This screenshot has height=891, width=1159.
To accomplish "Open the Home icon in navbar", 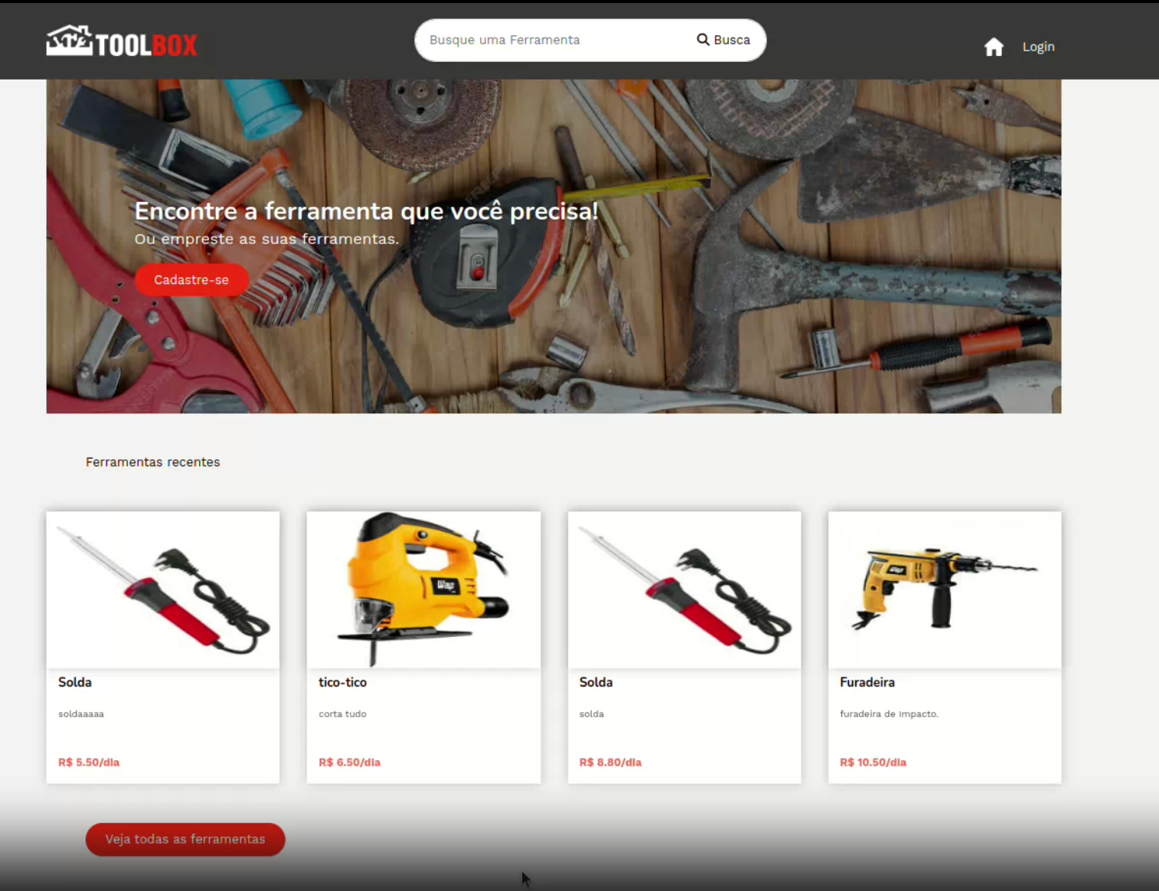I will point(993,47).
